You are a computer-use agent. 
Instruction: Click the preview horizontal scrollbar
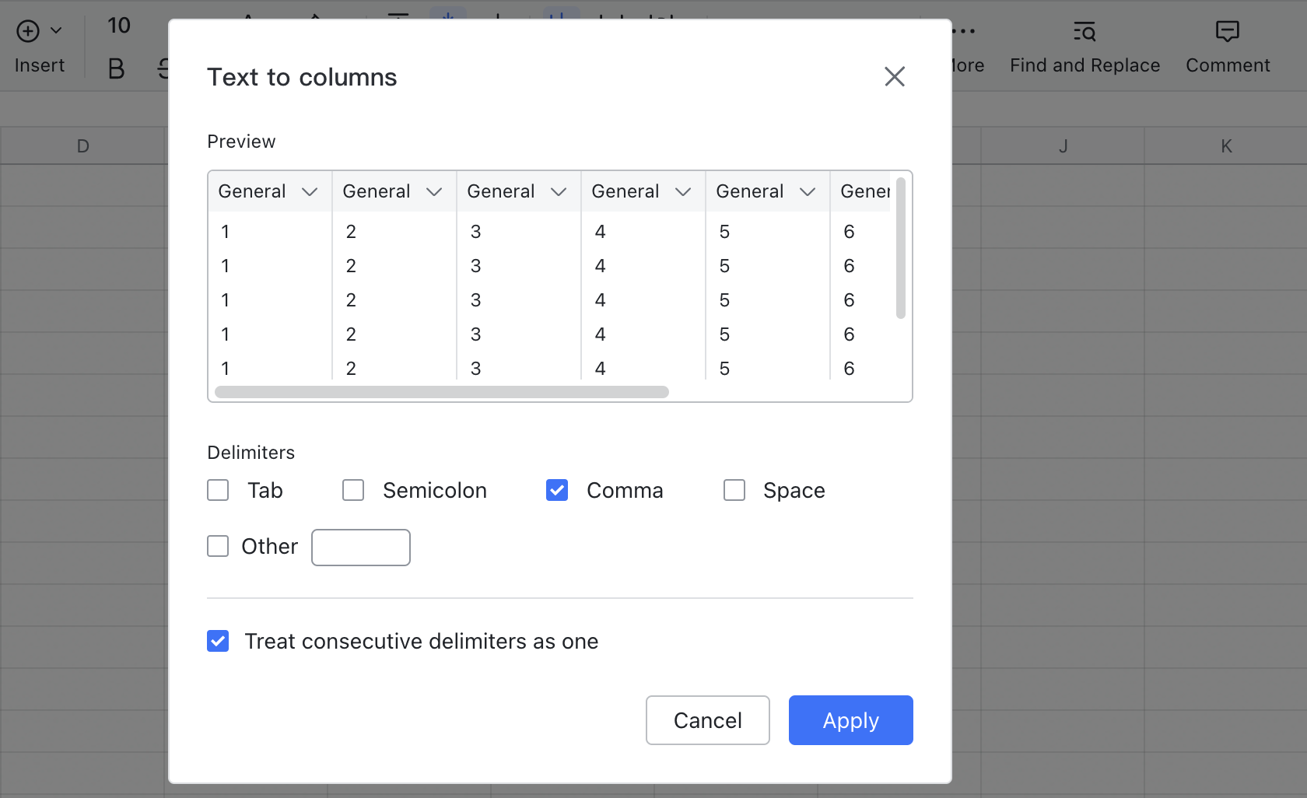point(442,392)
